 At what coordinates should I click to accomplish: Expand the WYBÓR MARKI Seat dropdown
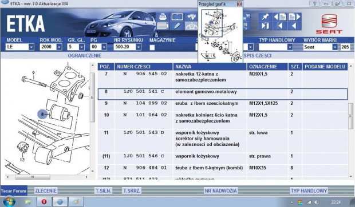click(x=321, y=47)
